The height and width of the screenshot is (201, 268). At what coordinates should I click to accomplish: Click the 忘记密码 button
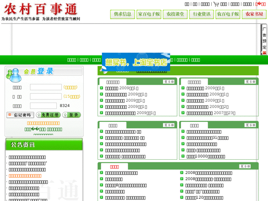[20, 115]
